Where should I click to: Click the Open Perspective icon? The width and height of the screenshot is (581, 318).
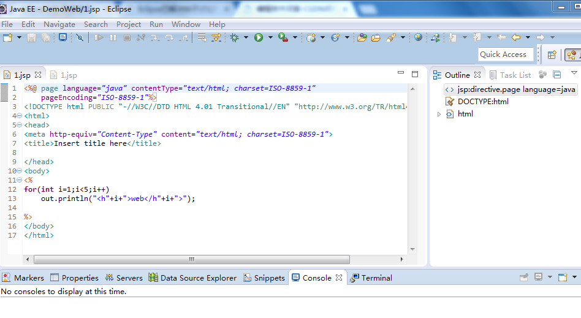point(552,55)
